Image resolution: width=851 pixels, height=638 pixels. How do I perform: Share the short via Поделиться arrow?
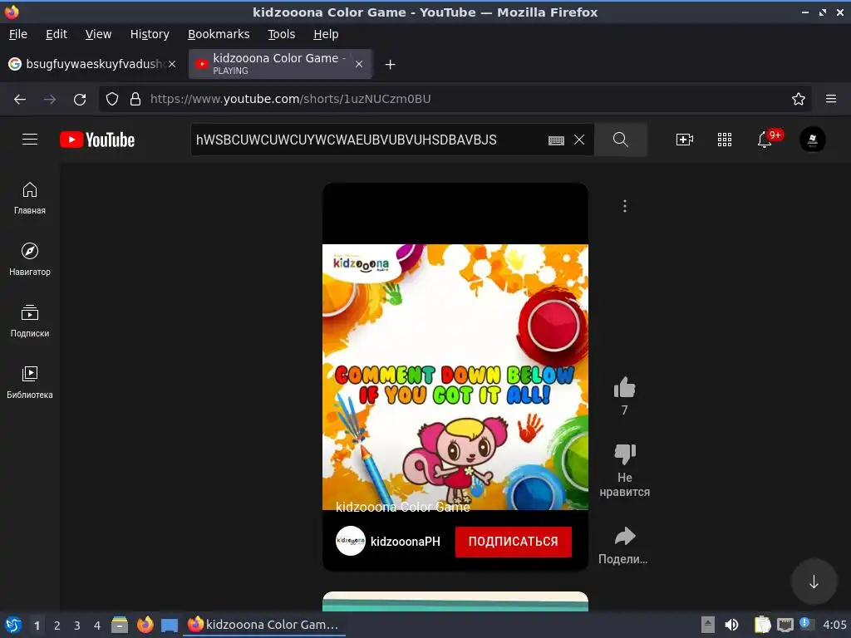coord(625,536)
